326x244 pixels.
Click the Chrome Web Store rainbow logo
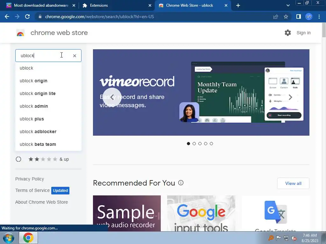[x=20, y=33]
